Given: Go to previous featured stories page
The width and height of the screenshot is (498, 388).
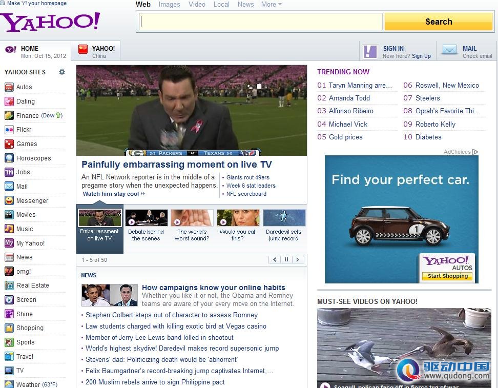Looking at the screenshot, I should pyautogui.click(x=275, y=260).
